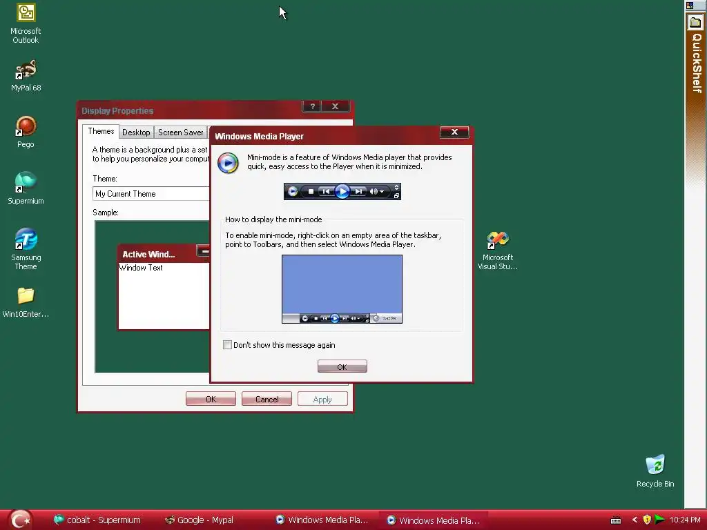Click Cancel in the Display Properties window

tap(267, 400)
